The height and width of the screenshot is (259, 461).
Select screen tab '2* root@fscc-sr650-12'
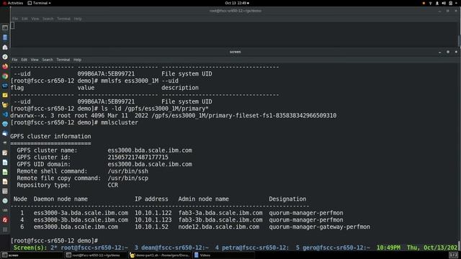pos(89,247)
